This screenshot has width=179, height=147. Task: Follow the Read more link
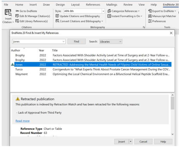pos(23,121)
